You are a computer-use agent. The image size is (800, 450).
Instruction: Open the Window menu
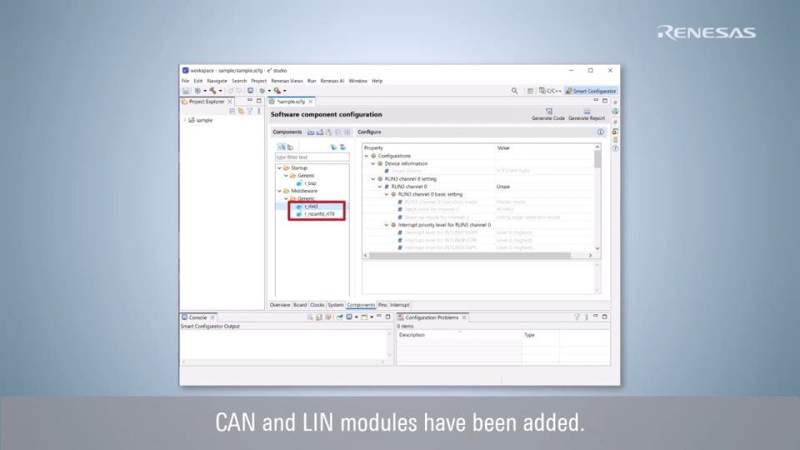coord(357,81)
